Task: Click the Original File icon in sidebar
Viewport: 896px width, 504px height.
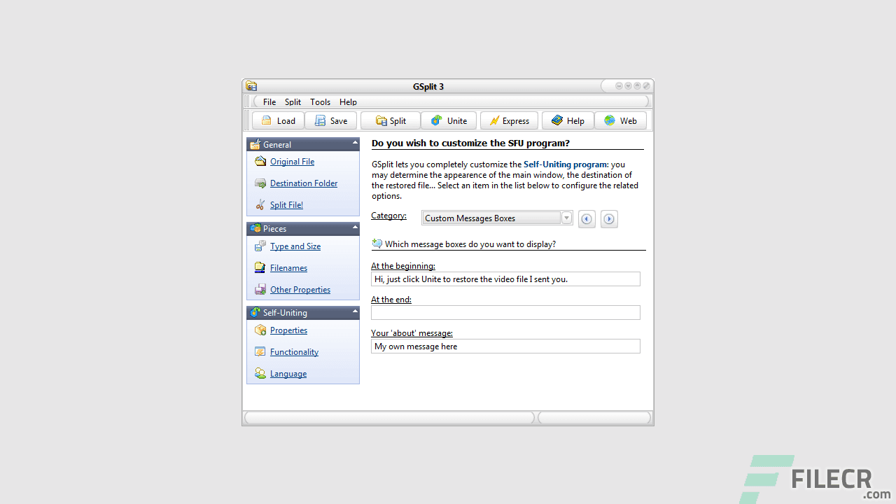Action: [x=260, y=161]
